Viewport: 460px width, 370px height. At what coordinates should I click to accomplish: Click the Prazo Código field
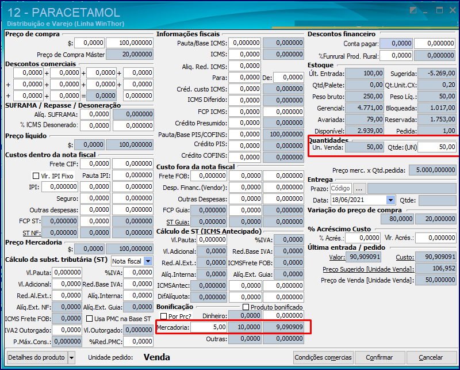coord(340,189)
